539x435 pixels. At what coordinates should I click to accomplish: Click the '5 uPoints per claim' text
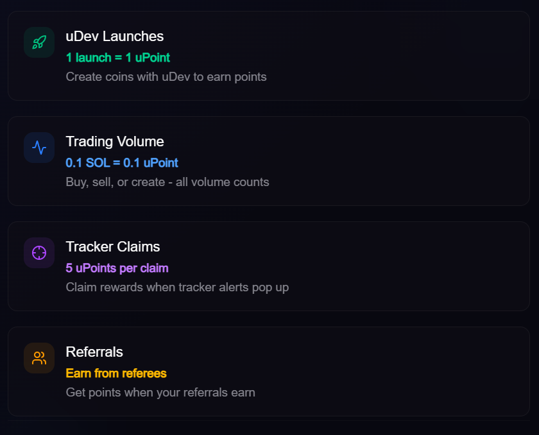tap(117, 268)
